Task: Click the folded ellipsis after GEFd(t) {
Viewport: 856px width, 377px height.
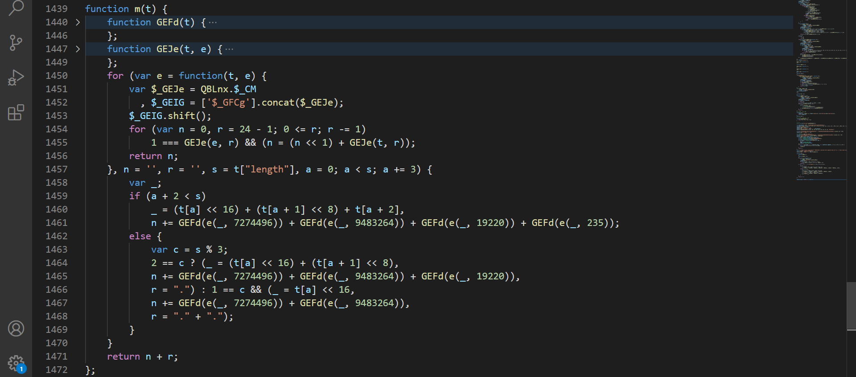Action: pyautogui.click(x=213, y=22)
